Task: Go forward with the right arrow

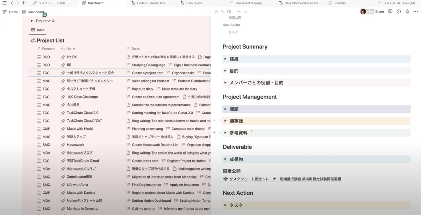Action: (17, 3)
